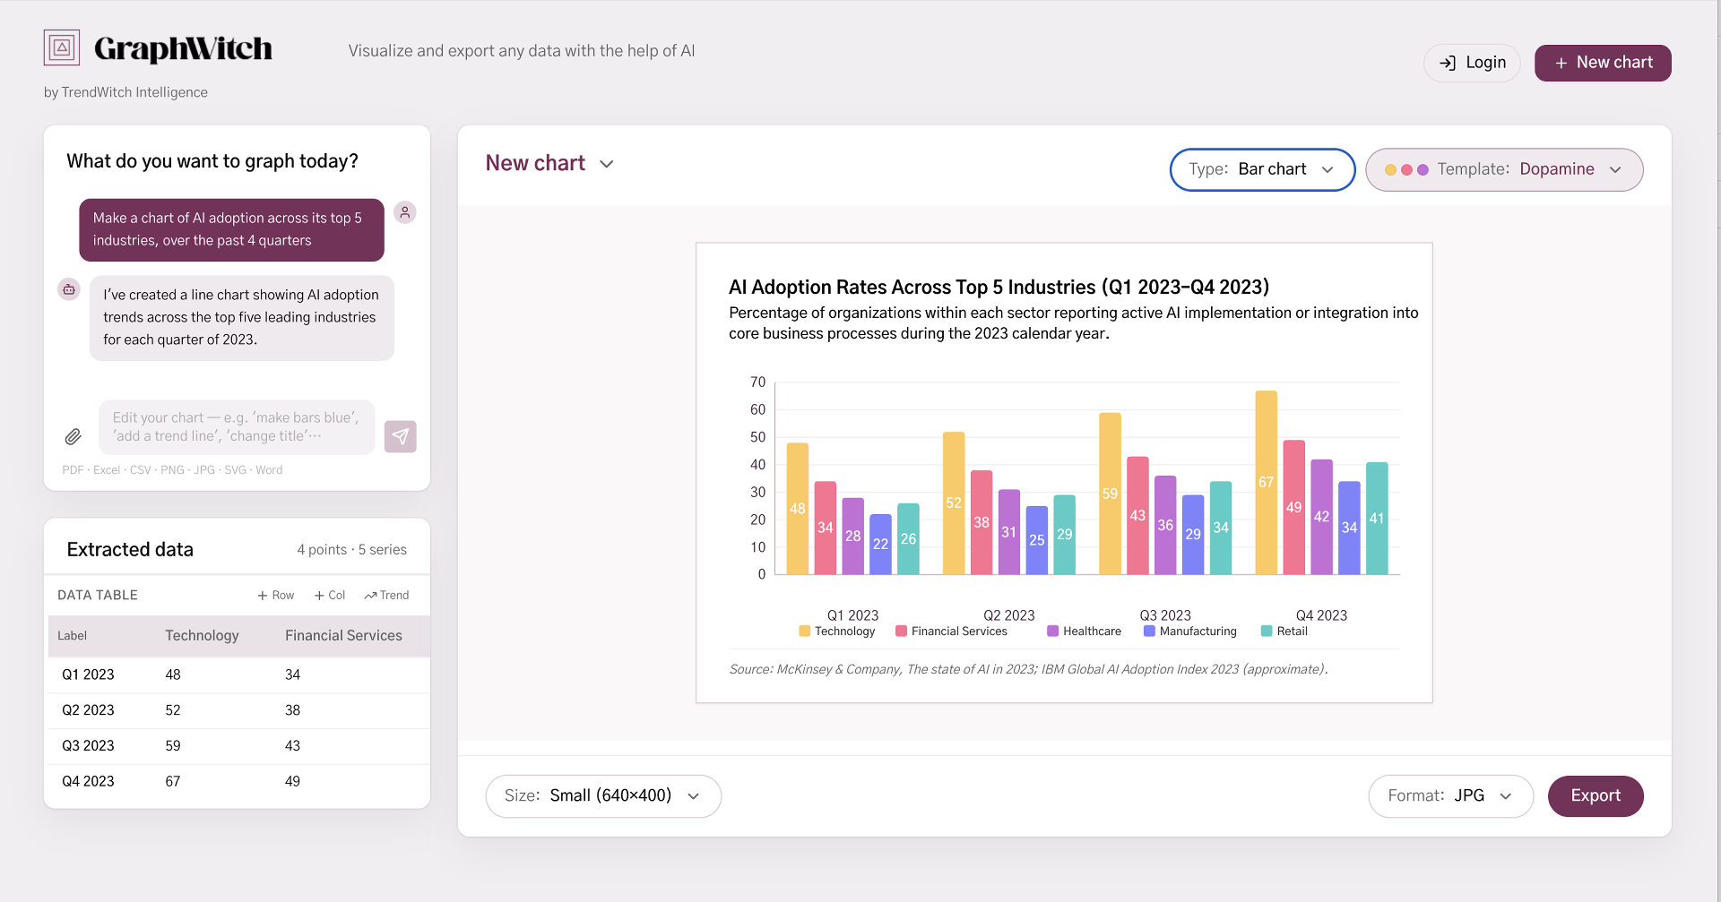
Task: Attach a file with the paperclip icon
Action: (74, 436)
